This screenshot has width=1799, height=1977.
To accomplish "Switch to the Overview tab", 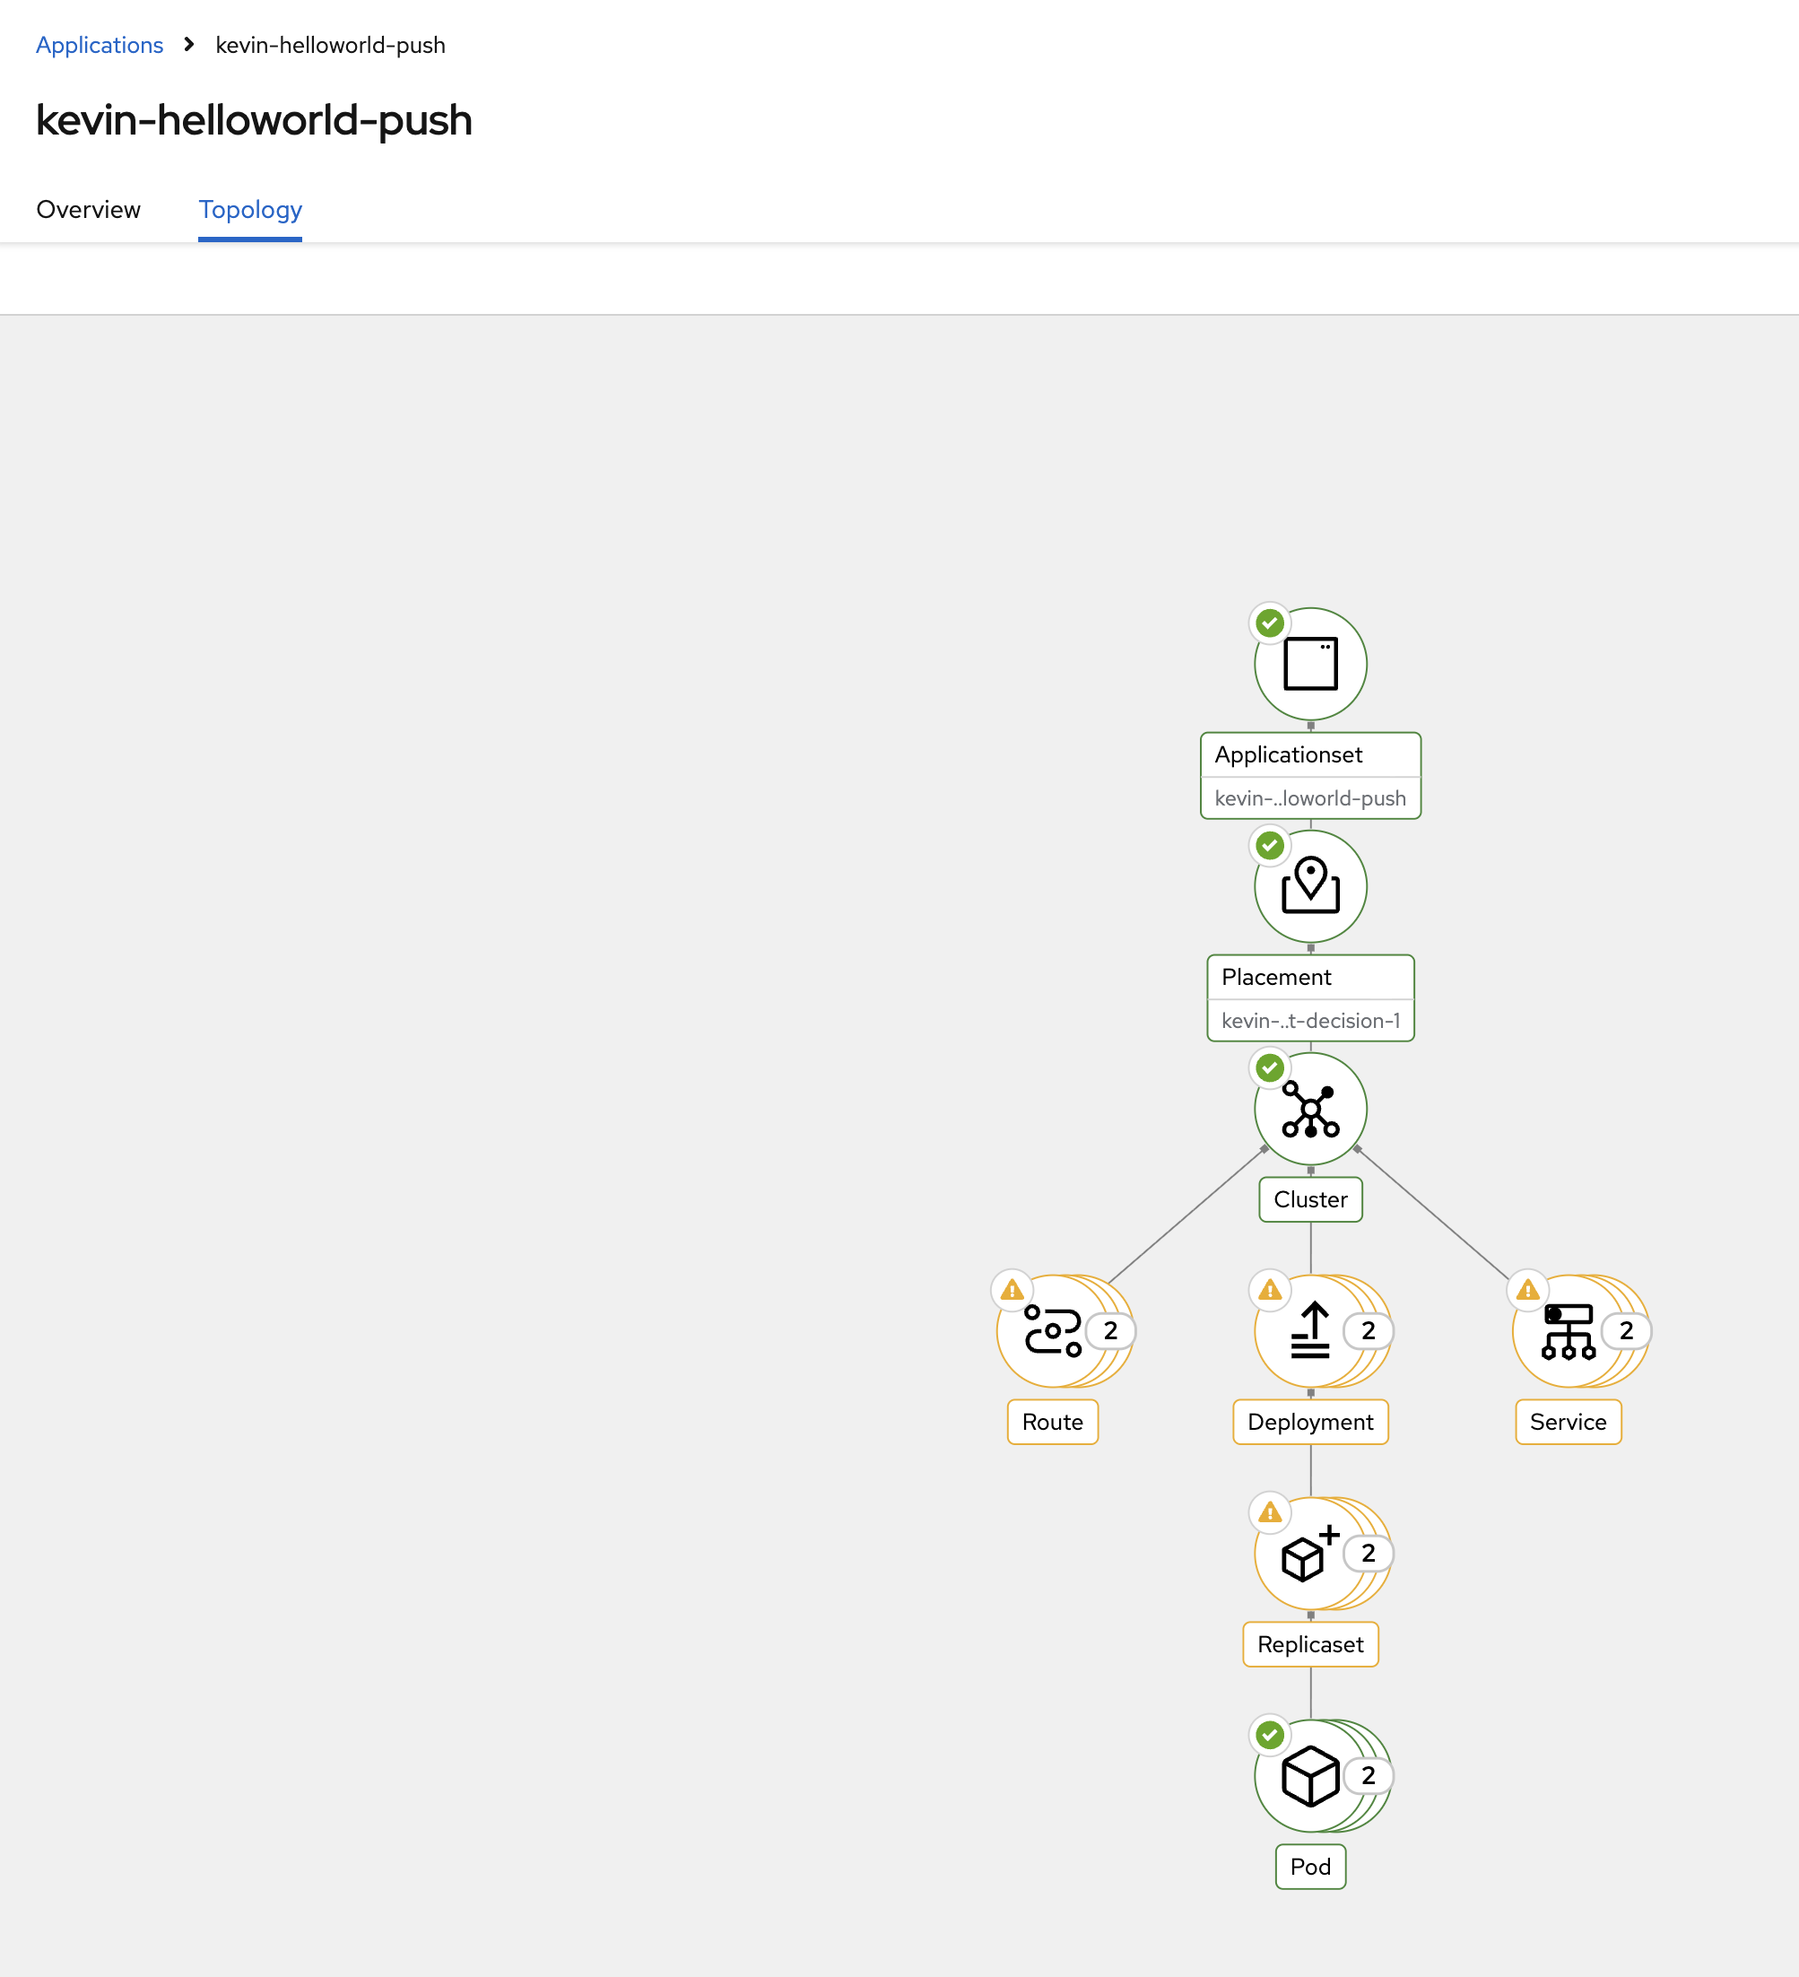I will [88, 210].
